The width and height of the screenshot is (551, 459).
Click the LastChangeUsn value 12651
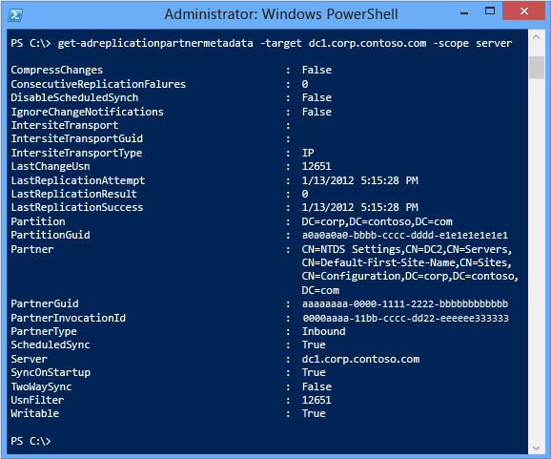316,166
